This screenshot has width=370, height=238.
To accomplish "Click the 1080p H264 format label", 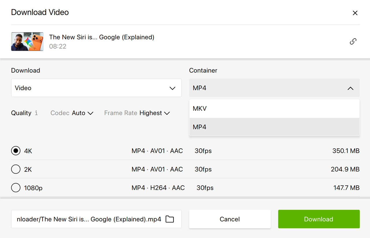I will click(x=158, y=188).
